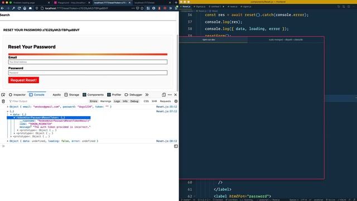Image resolution: width=357 pixels, height=201 pixels.
Task: Select the Reset.js editor tab in the editor
Action: tap(186, 7)
